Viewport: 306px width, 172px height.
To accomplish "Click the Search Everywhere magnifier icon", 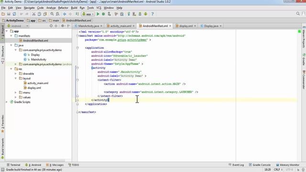I will (298, 14).
